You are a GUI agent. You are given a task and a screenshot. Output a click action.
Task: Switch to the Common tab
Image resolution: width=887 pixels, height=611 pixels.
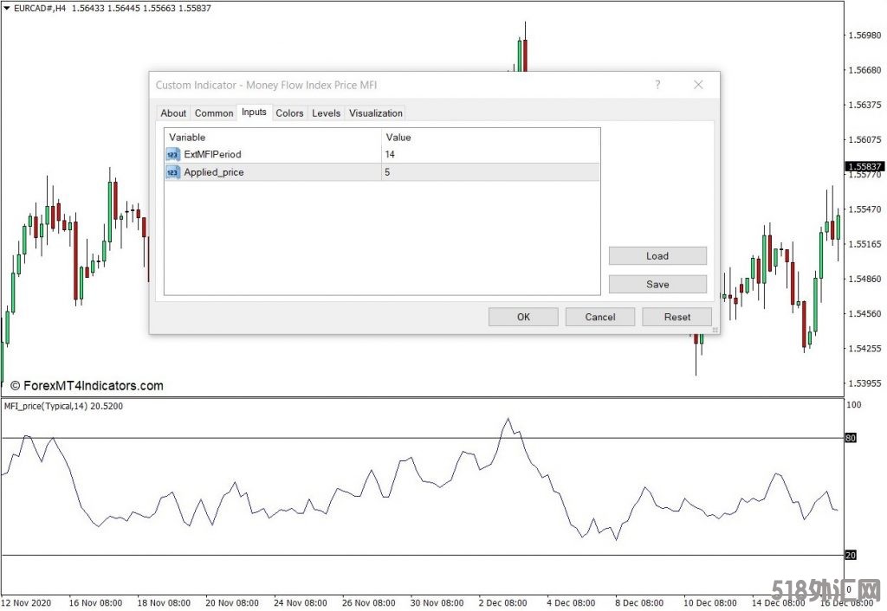point(214,113)
